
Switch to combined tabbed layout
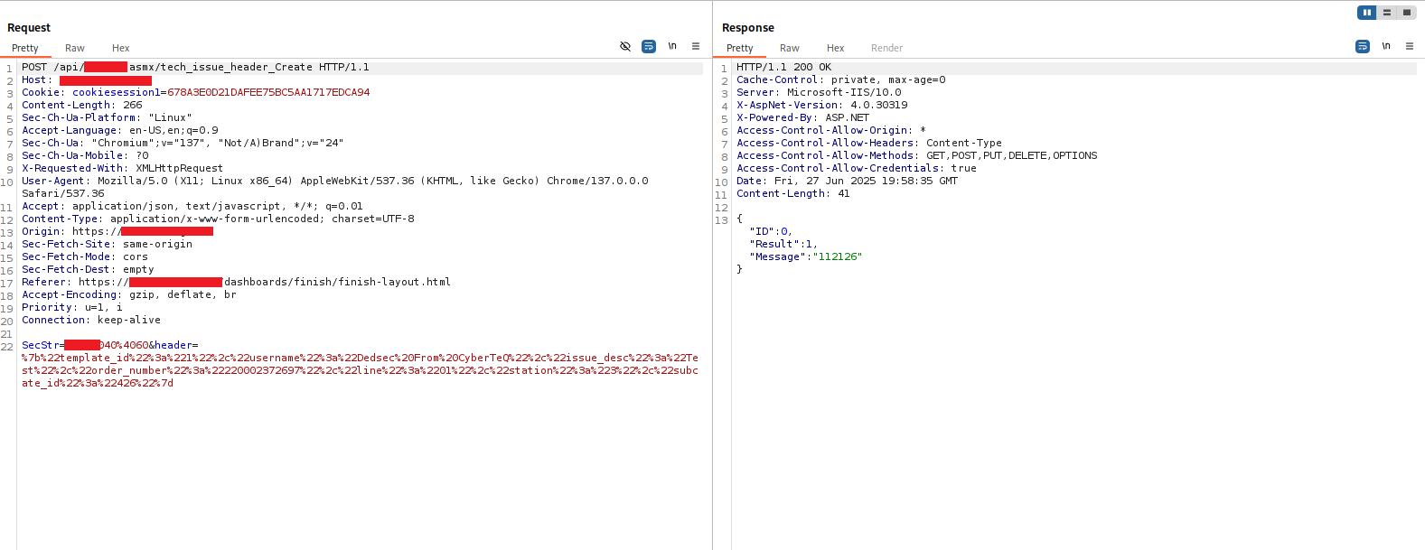(x=1407, y=13)
